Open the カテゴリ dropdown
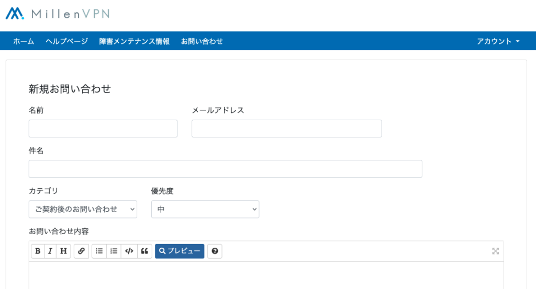This screenshot has height=289, width=536. click(83, 209)
